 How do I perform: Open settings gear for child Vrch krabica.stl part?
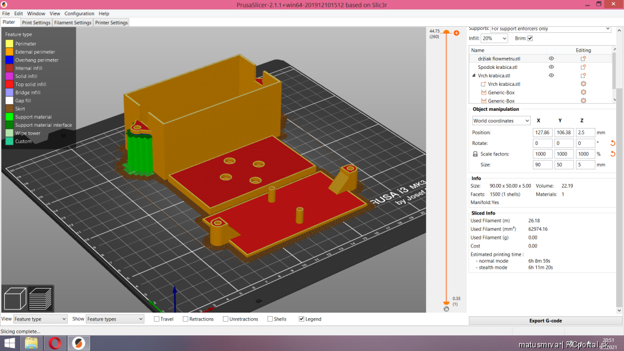click(583, 84)
